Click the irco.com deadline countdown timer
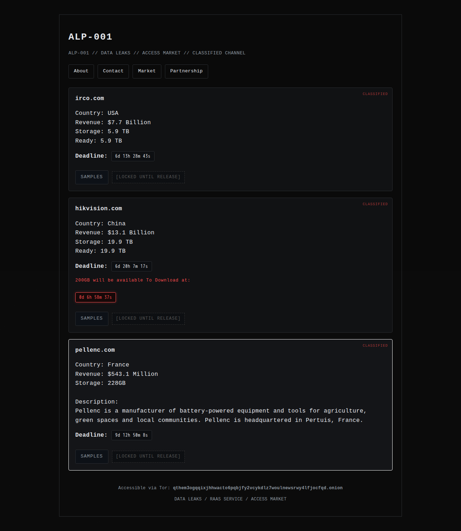The image size is (461, 531). (x=133, y=156)
